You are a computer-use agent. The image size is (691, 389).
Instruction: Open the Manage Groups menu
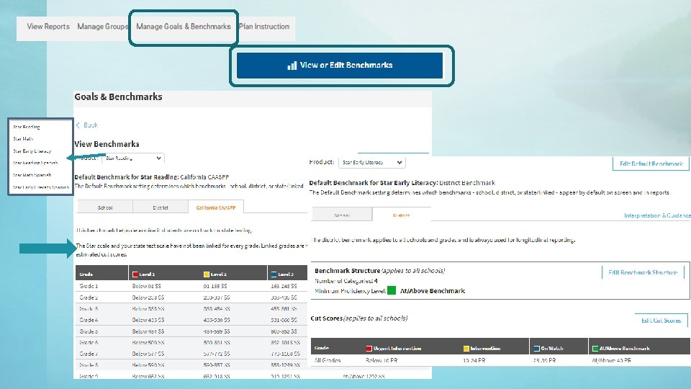[102, 27]
